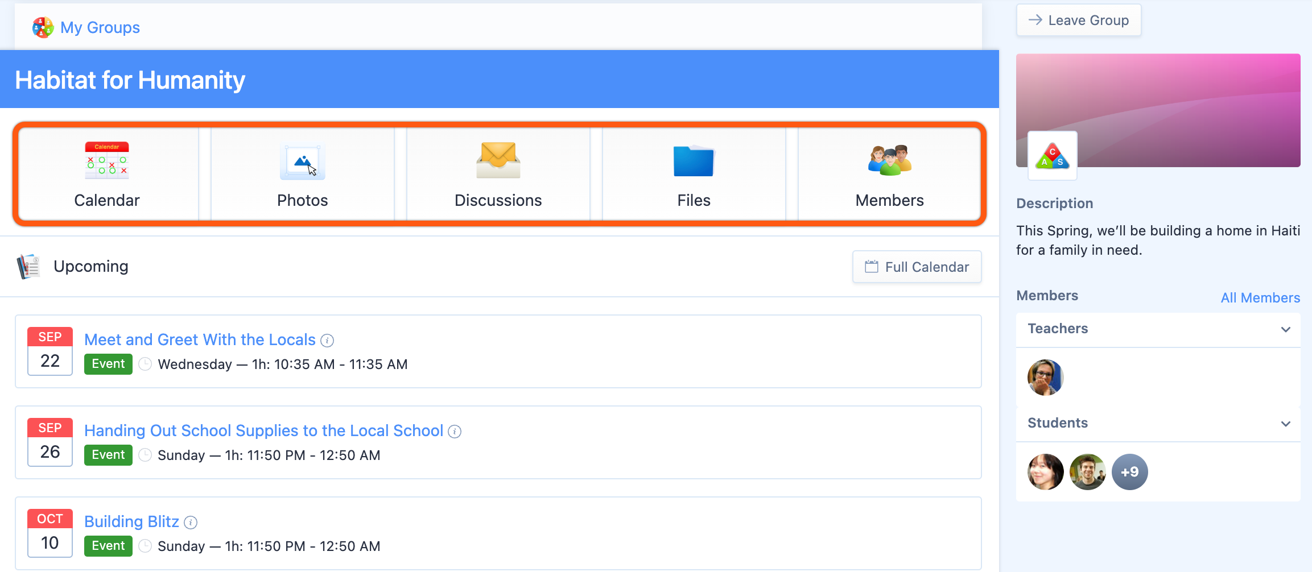The height and width of the screenshot is (572, 1312).
Task: Click the My Groups colorful logo icon
Action: [x=43, y=27]
